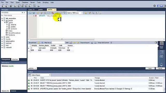Image resolution: width=166 pixels, height=93 pixels.
Task: Open the server inspector info icon
Action: tap(11, 6)
